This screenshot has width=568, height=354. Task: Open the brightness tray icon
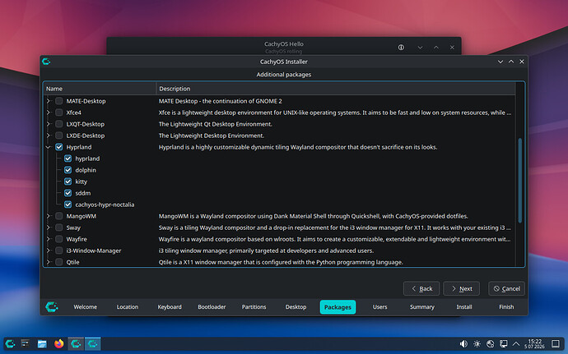477,343
